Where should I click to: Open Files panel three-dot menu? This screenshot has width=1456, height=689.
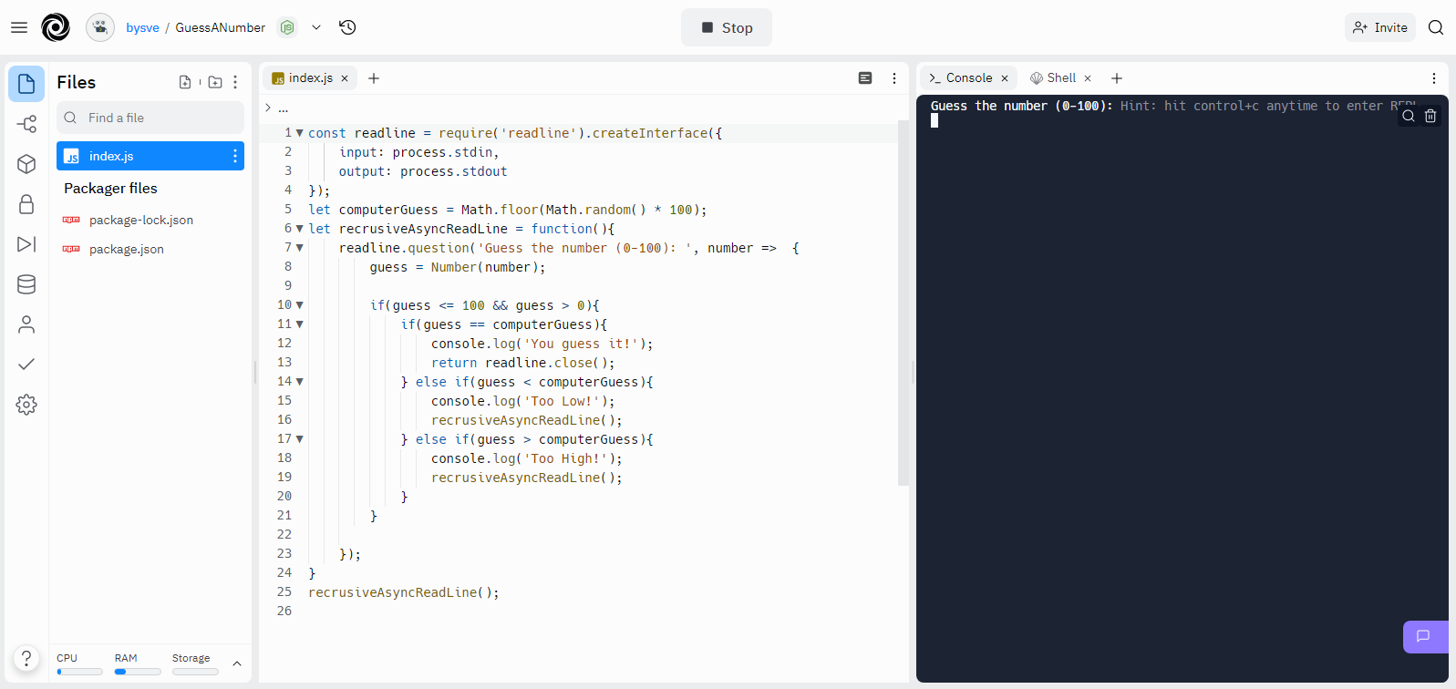(x=235, y=82)
